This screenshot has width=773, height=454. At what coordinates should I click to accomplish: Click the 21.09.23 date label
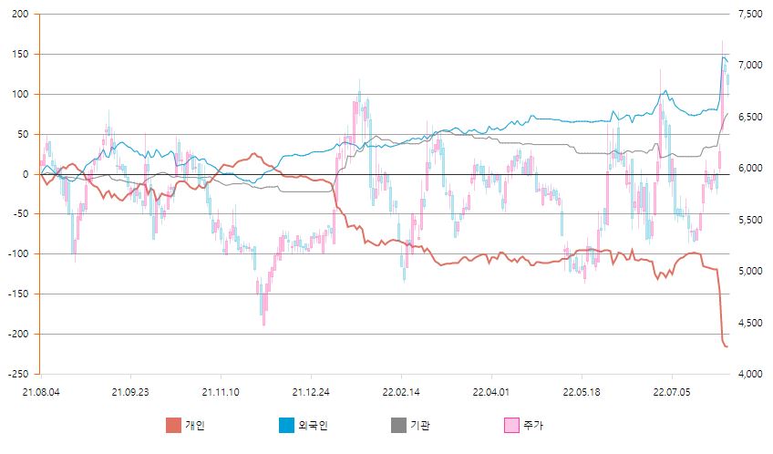coord(130,392)
